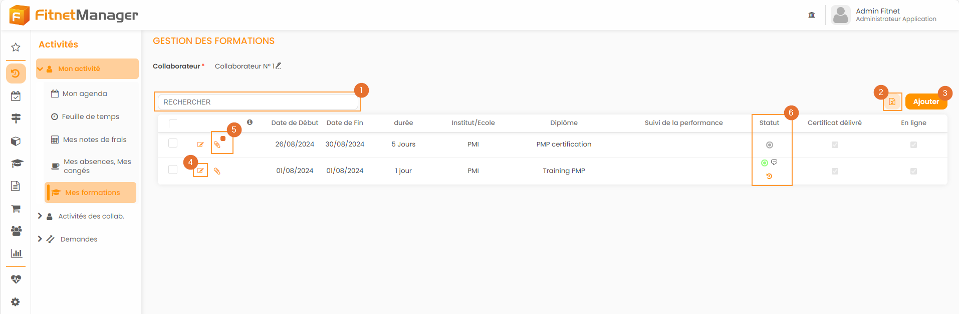Go to Feuille de temps

pos(90,116)
